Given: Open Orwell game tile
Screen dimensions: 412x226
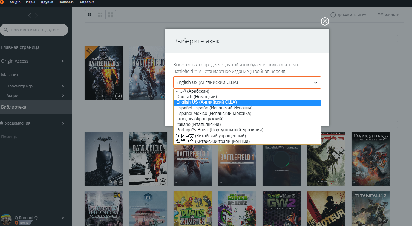Looking at the screenshot, I should pos(148,209).
